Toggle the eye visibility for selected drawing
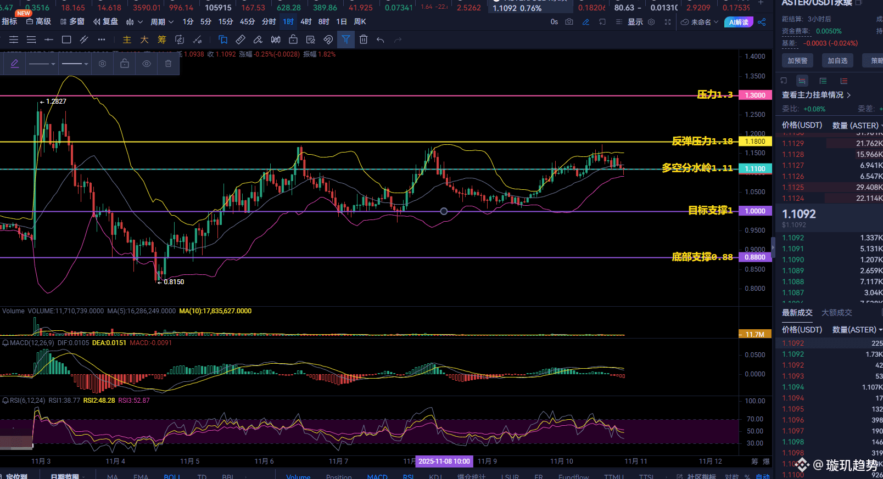The image size is (883, 479). [x=147, y=64]
